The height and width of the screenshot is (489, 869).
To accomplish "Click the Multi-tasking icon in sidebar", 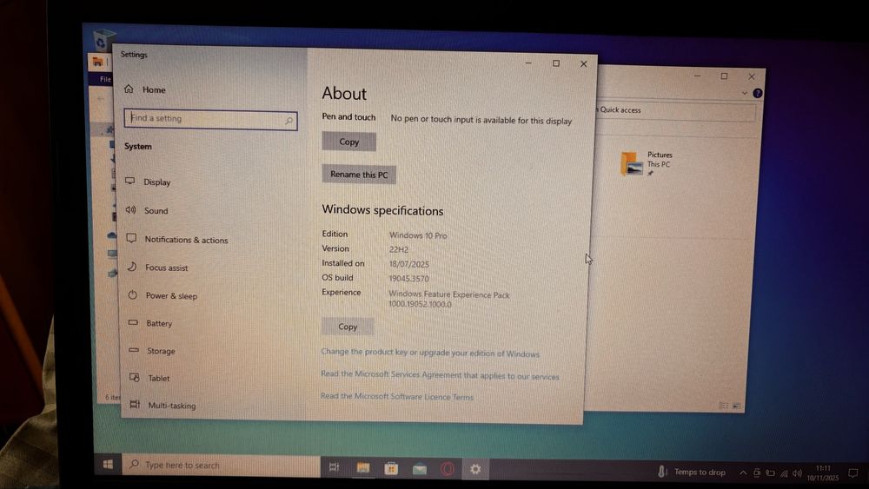I will click(x=135, y=404).
